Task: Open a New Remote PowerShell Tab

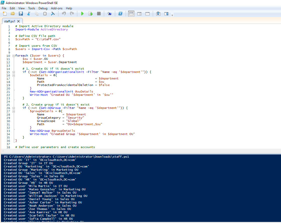Action: coord(110,14)
